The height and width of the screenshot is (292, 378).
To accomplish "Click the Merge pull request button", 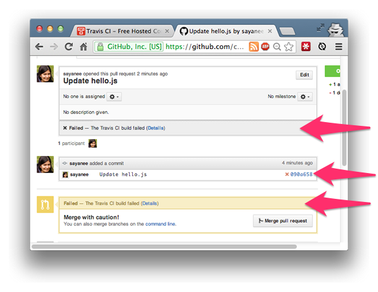I will [283, 221].
